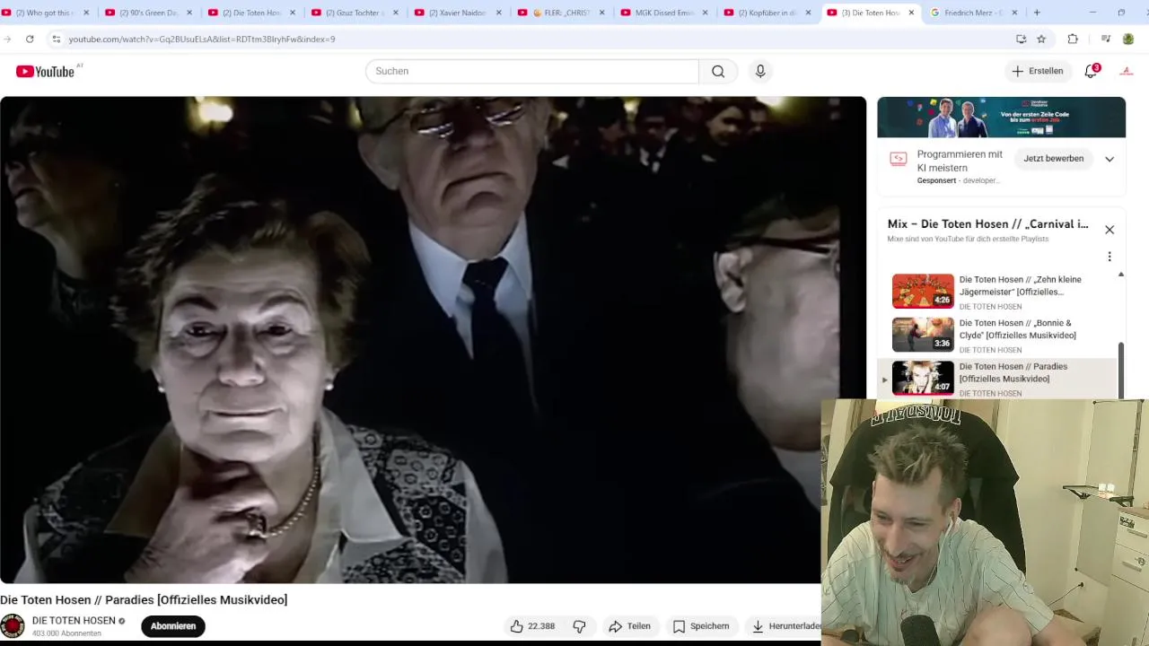Click the install/cast icon in address bar

point(1021,39)
